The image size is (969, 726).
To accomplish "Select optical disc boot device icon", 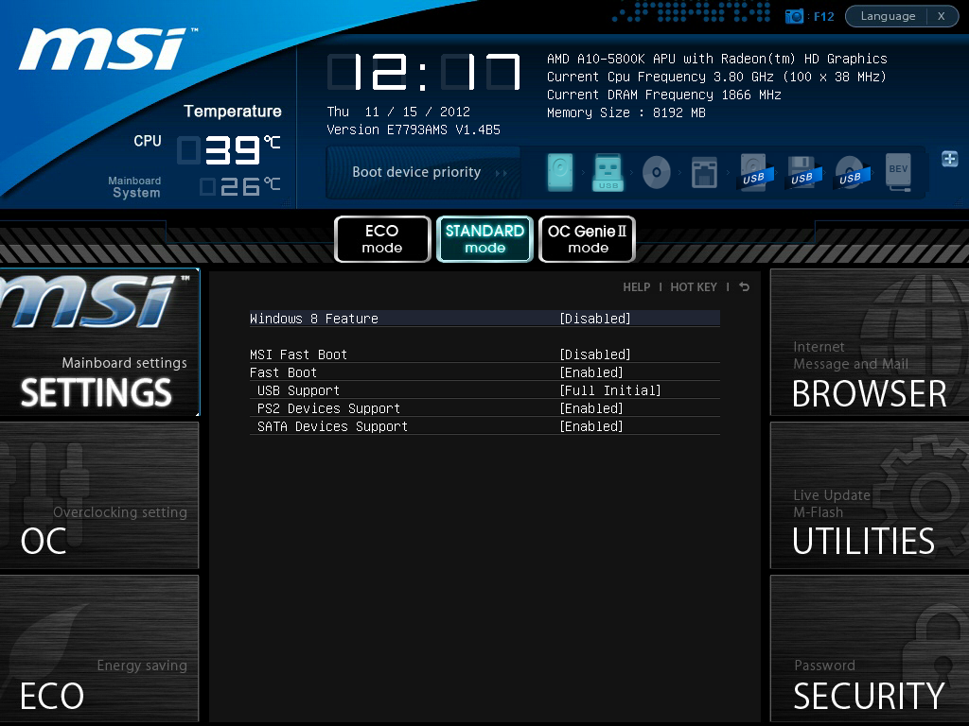I will [x=657, y=172].
